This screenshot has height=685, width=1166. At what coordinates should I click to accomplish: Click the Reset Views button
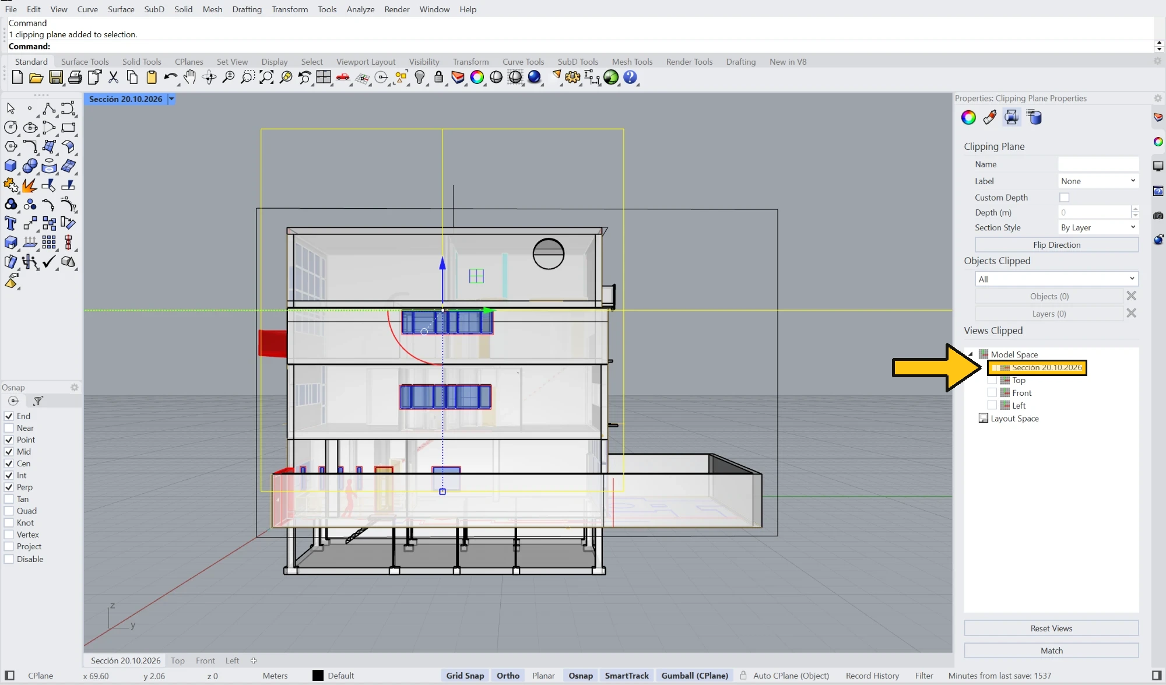1051,628
